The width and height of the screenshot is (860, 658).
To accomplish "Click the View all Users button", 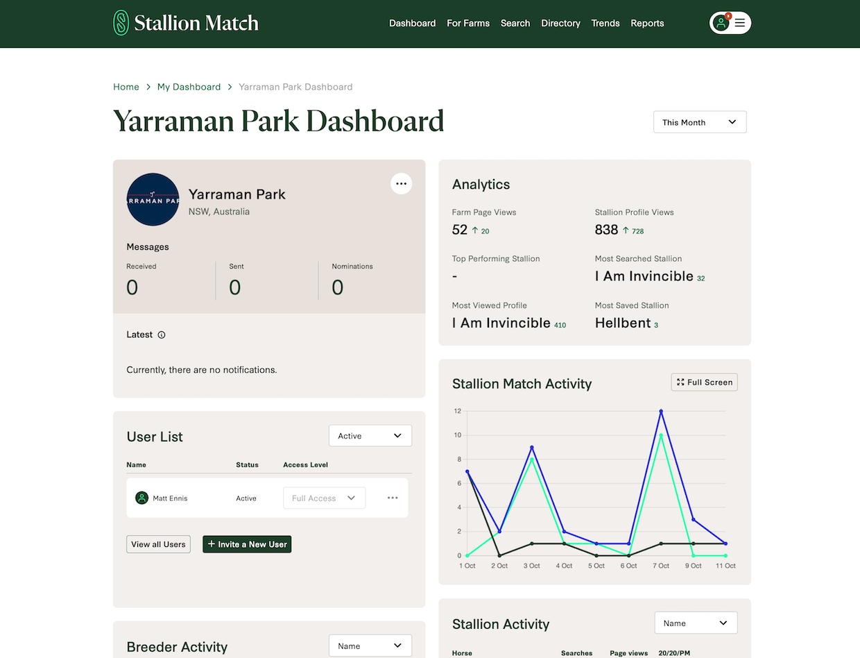I will (158, 544).
